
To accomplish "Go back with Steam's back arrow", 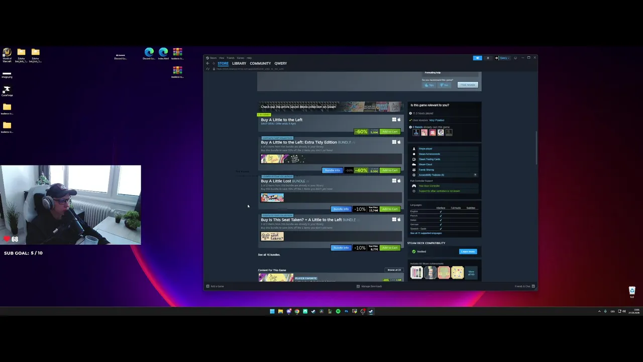I will pyautogui.click(x=207, y=63).
